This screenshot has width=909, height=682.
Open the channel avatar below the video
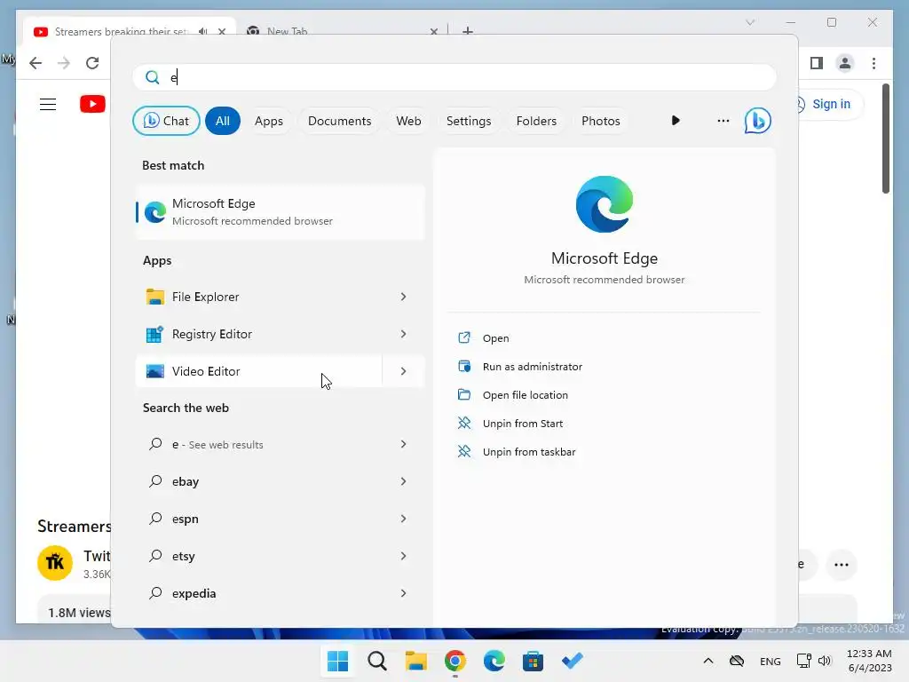pos(55,562)
